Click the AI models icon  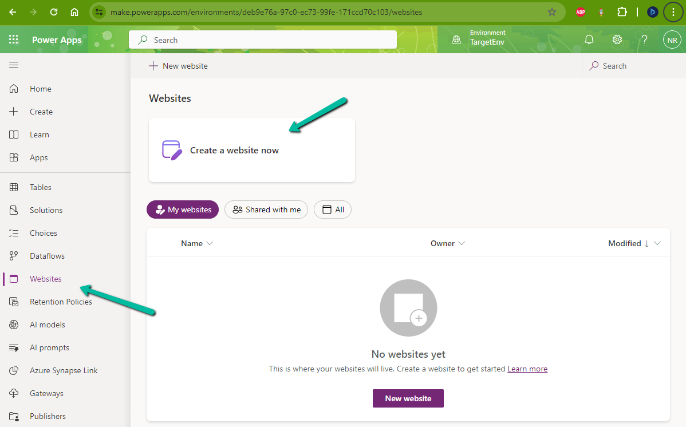tap(14, 325)
